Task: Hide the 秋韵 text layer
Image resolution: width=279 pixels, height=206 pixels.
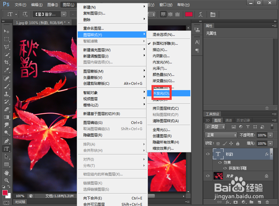Action: tap(208, 154)
